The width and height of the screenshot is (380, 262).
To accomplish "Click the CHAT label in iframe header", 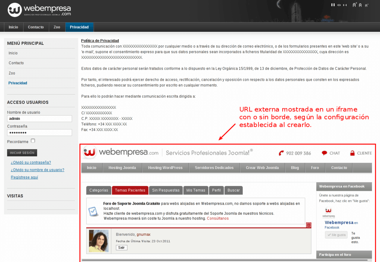I will tap(335, 153).
